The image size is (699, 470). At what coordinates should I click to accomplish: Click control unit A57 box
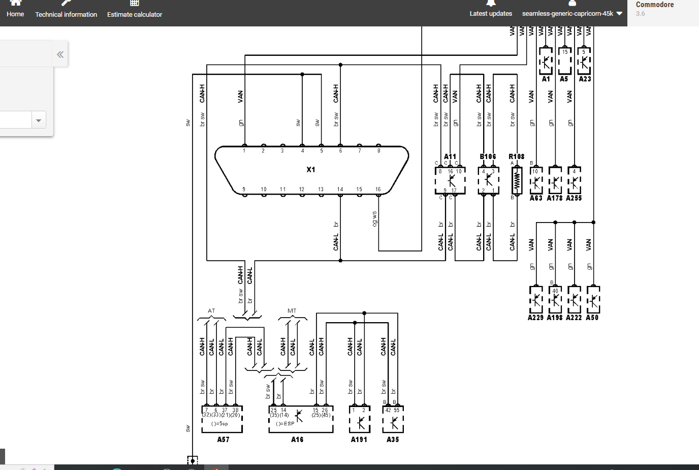coord(222,419)
